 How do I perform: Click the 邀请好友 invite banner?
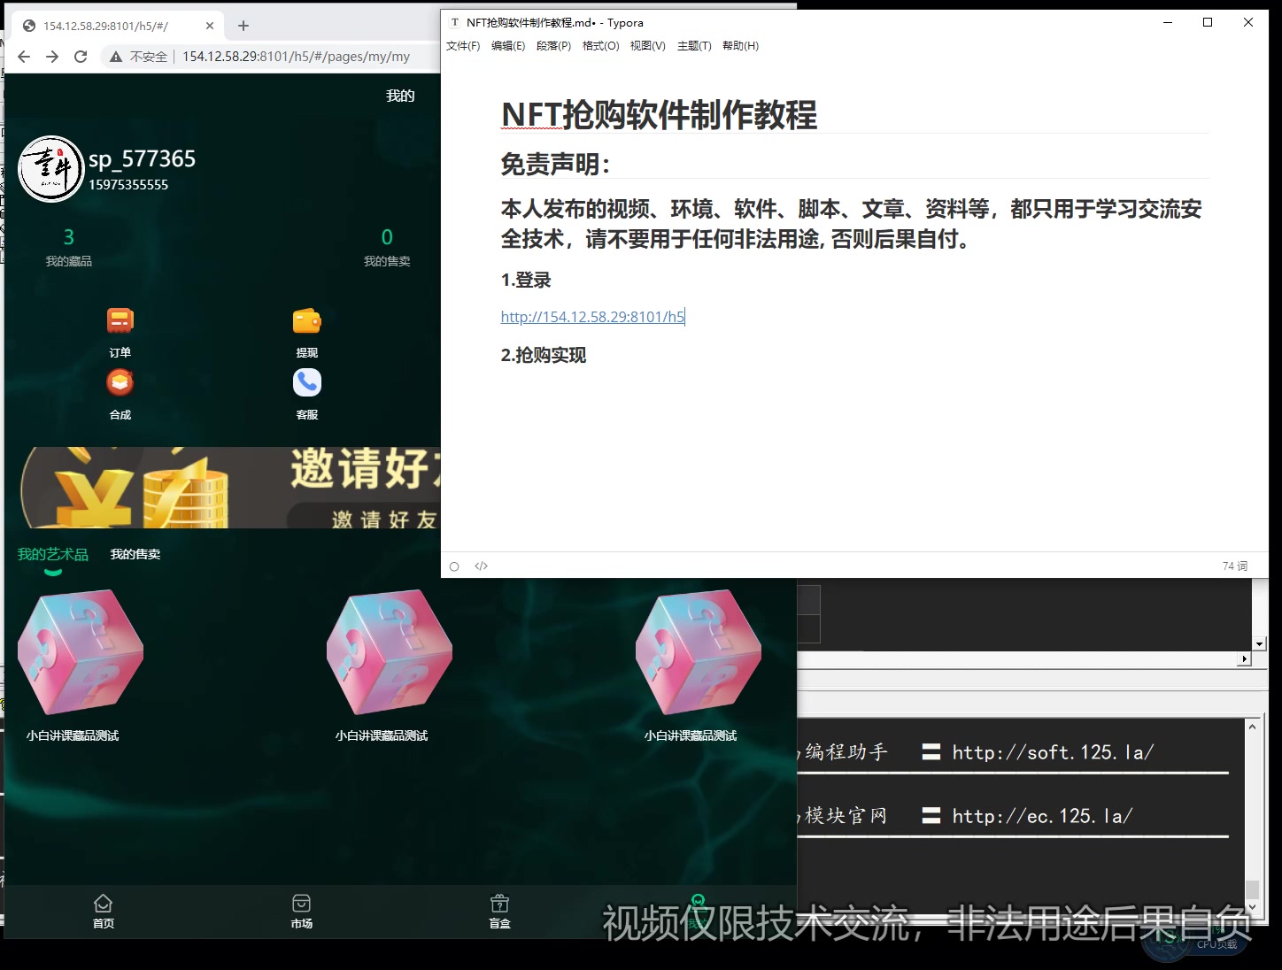pyautogui.click(x=221, y=487)
